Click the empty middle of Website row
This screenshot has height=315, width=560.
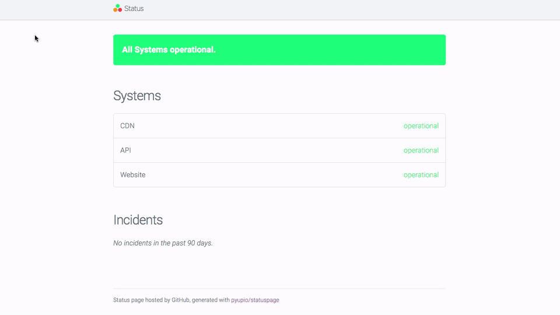point(268,174)
